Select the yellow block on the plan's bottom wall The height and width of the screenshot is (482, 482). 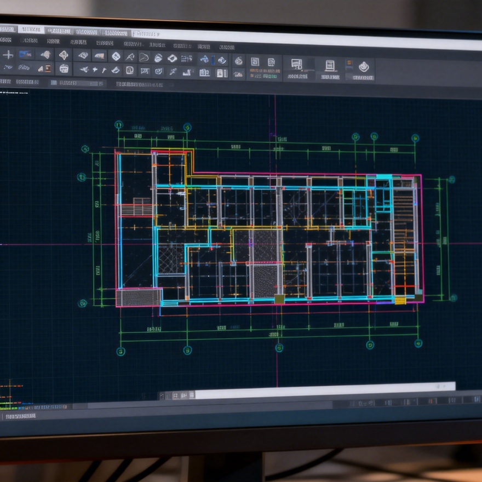[400, 300]
